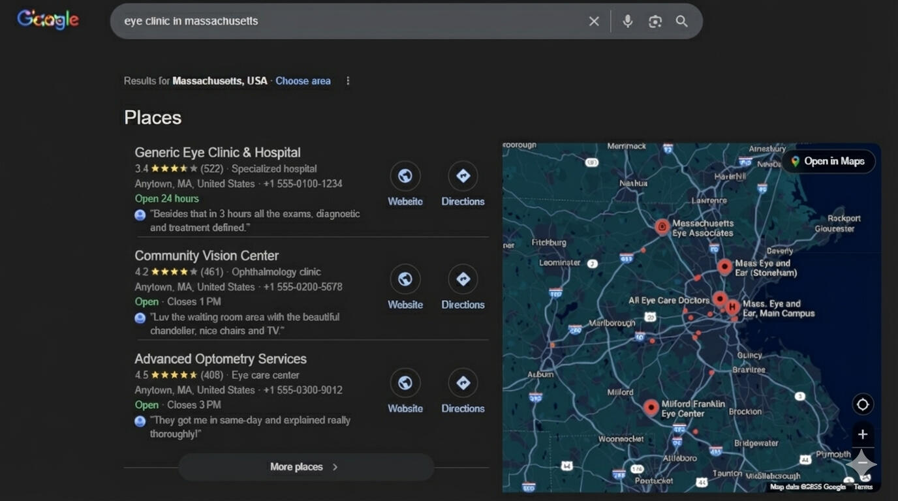Open Website for Community Vision Center
Viewport: 898px width, 501px height.
(405, 279)
